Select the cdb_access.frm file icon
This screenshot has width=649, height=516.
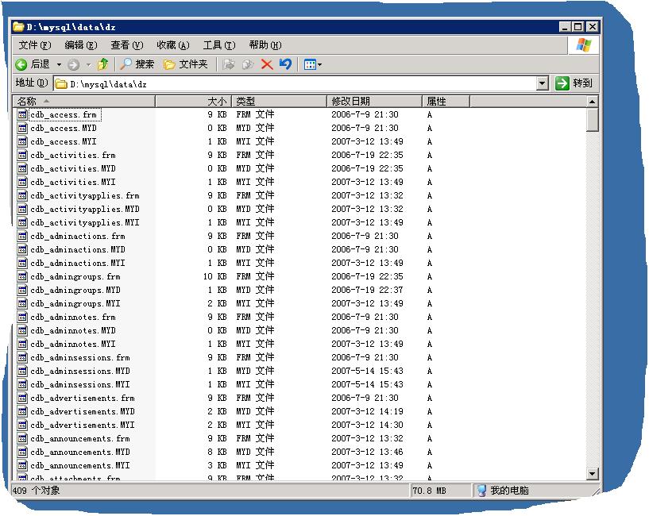[23, 114]
